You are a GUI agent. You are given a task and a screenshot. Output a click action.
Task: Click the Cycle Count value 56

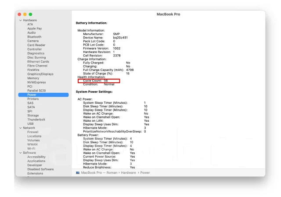(106, 81)
